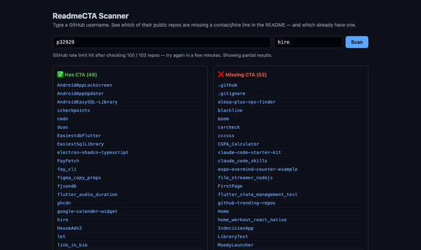
Task: Open the let repo link
Action: 61,236
